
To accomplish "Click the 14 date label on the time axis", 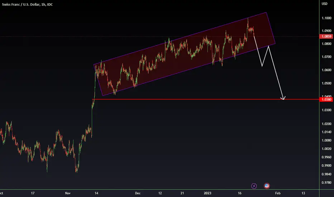I will point(96,193).
